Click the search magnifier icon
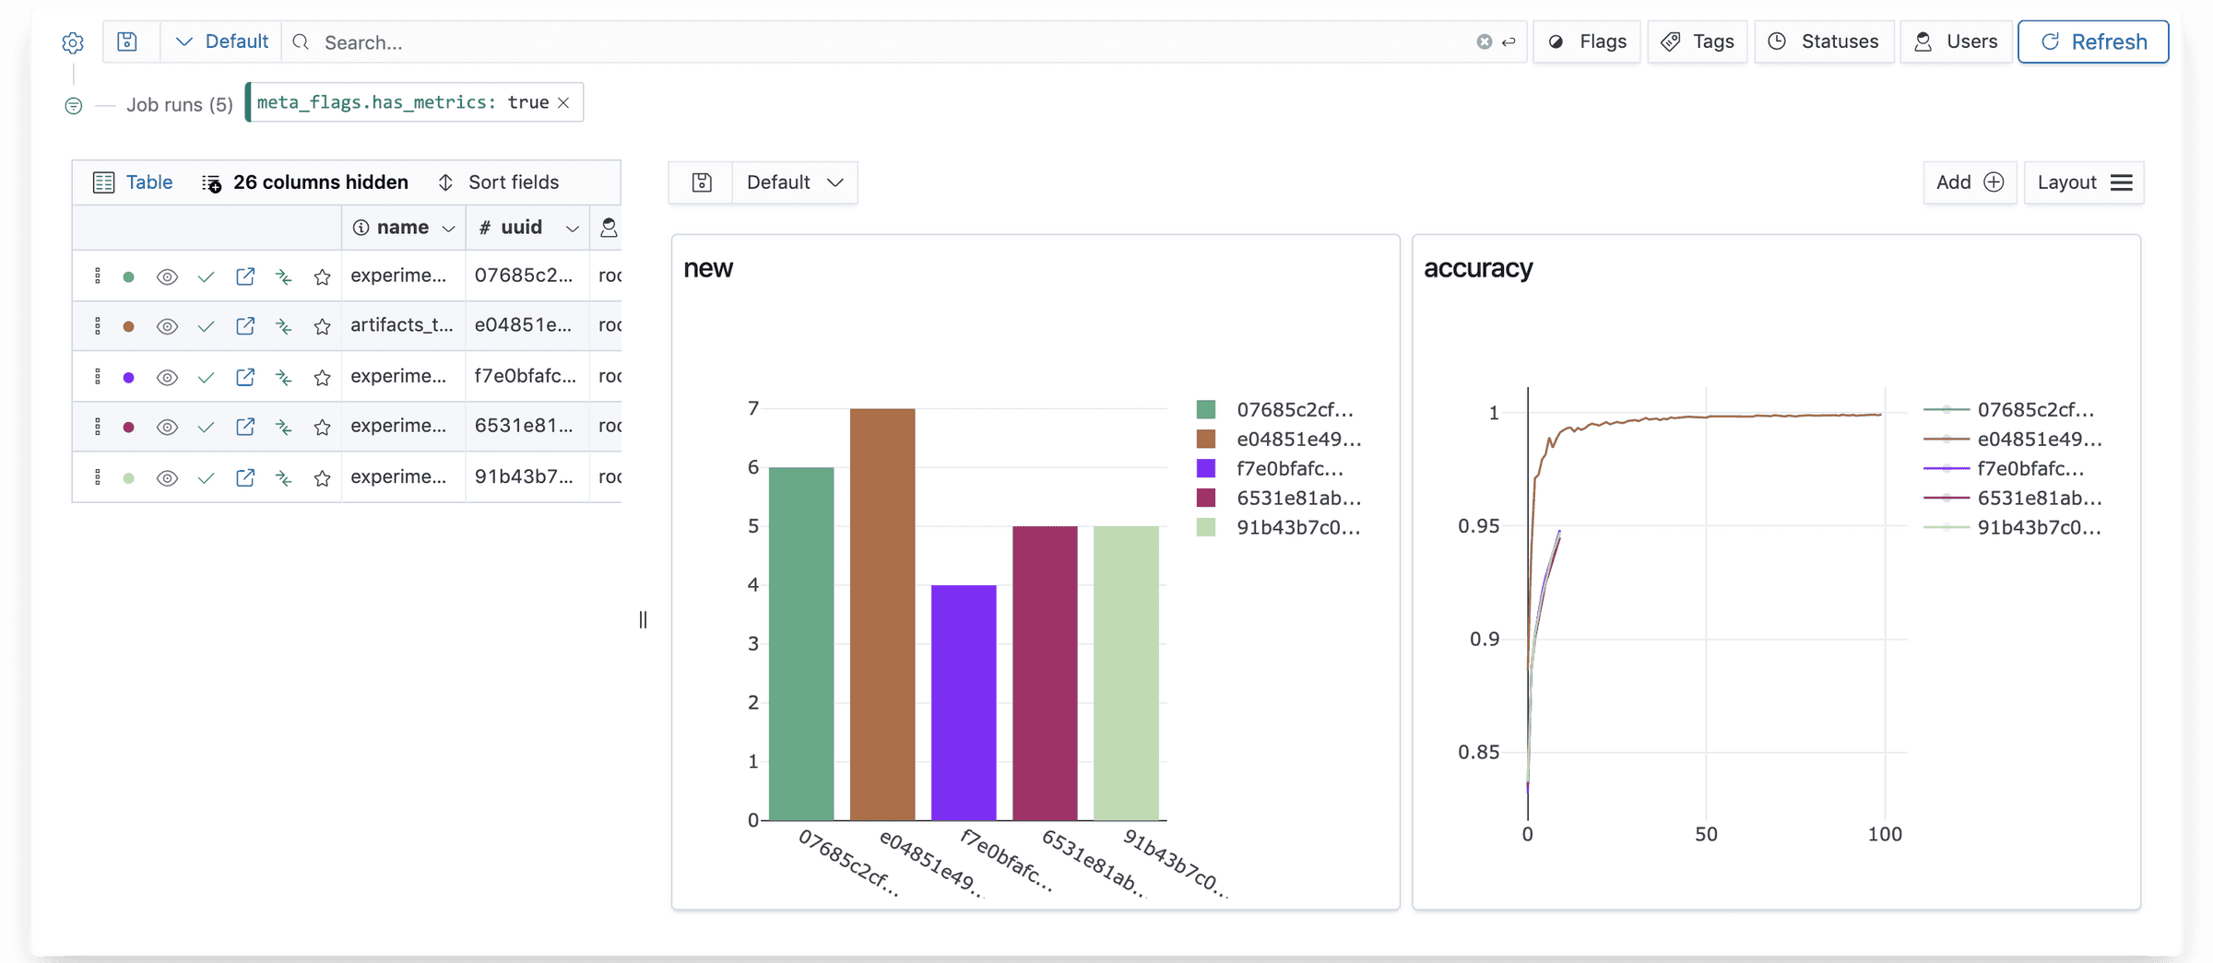 (x=301, y=42)
